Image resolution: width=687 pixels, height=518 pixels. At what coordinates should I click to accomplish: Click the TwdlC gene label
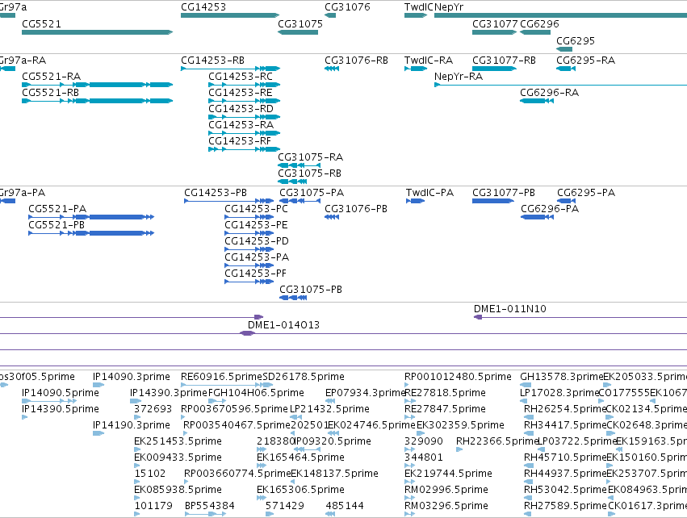pos(418,7)
